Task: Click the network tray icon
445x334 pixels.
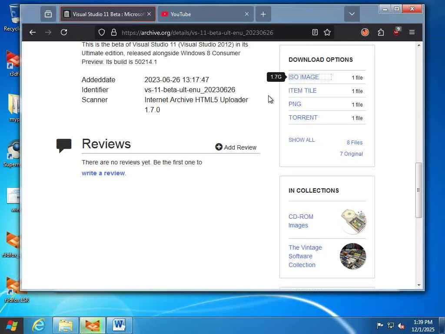Action: [391, 325]
